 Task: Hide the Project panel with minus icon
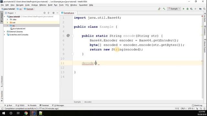pyautogui.click(x=58, y=13)
